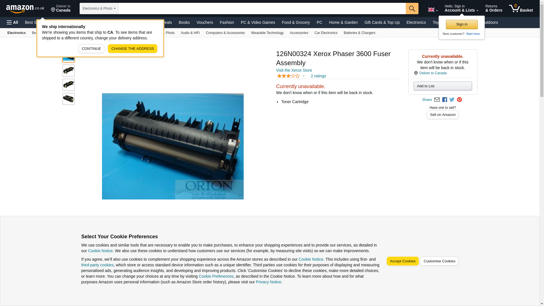Open the basket cart icon
The height and width of the screenshot is (306, 544).
click(521, 8)
